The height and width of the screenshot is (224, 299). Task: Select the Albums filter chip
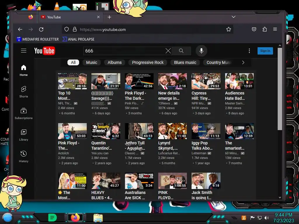(114, 62)
